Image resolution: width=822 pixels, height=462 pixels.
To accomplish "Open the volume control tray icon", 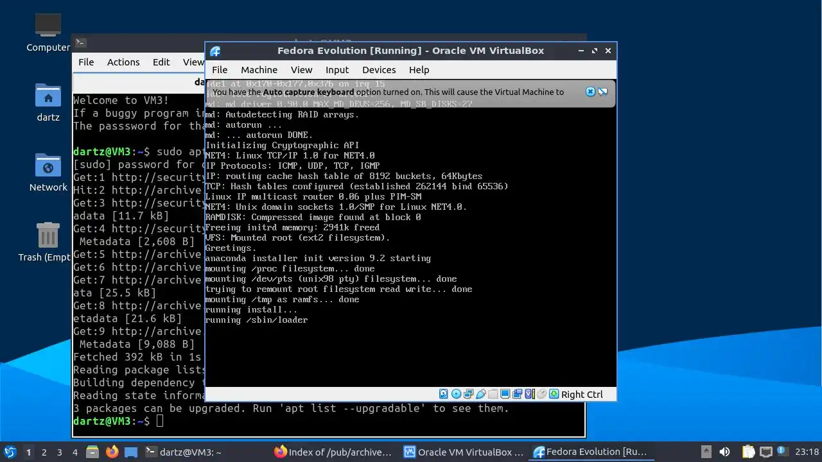I will tap(724, 452).
